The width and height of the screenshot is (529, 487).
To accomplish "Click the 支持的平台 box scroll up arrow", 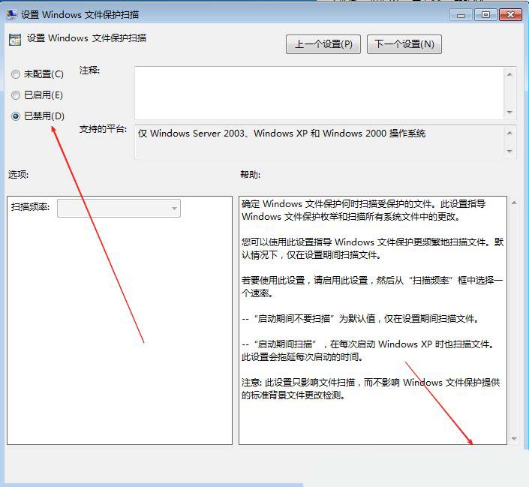I will [509, 133].
